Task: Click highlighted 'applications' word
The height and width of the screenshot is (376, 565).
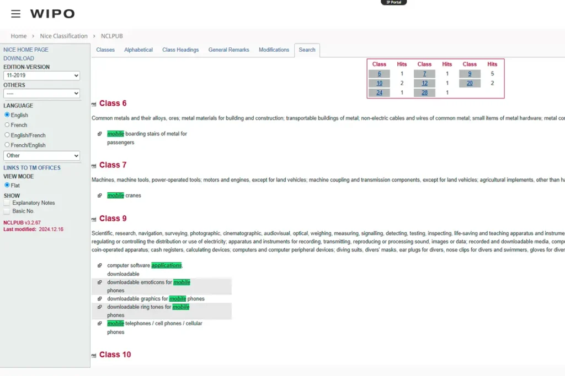Action: coord(167,265)
